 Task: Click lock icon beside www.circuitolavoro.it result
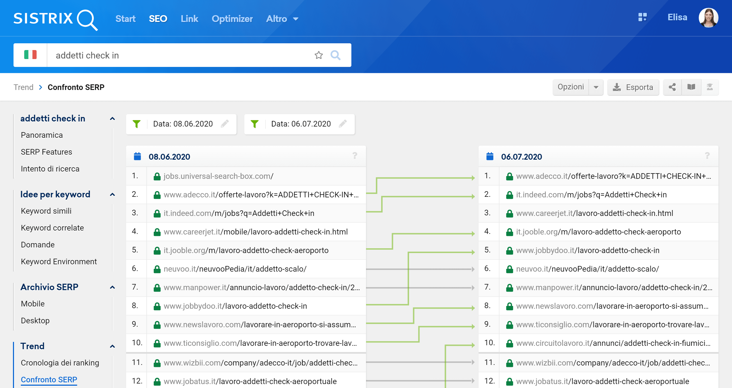510,344
